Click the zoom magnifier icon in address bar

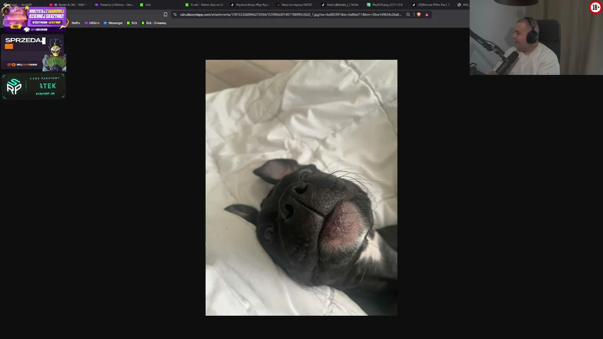pyautogui.click(x=408, y=15)
